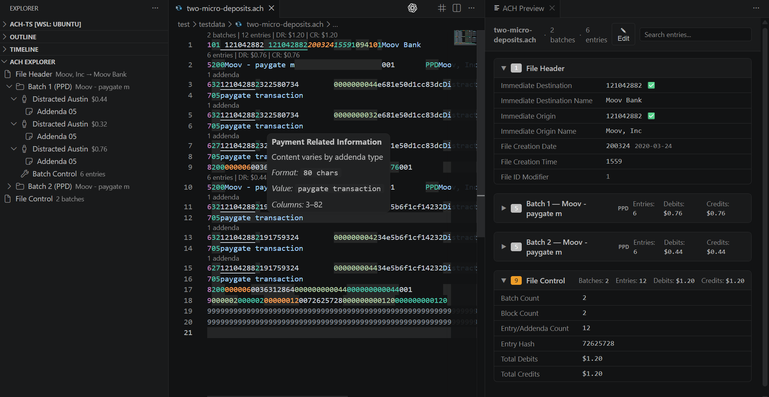769x397 pixels.
Task: Click the breadcrumb trailing ellipsis
Action: click(335, 24)
